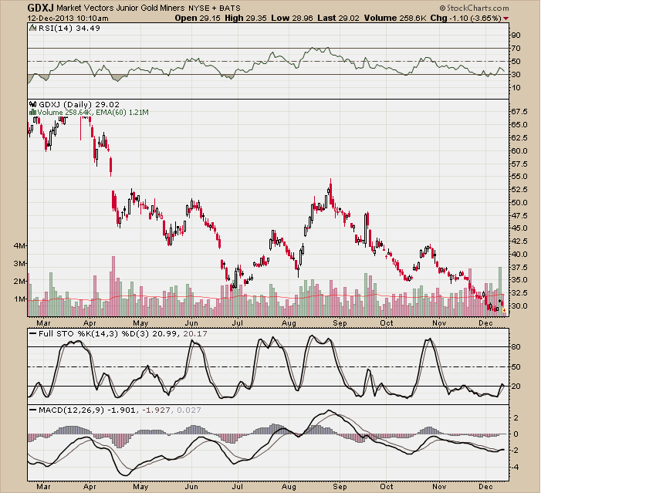Select the Volume 258.6K header value
Viewport: 656px width, 493px height.
pos(395,18)
